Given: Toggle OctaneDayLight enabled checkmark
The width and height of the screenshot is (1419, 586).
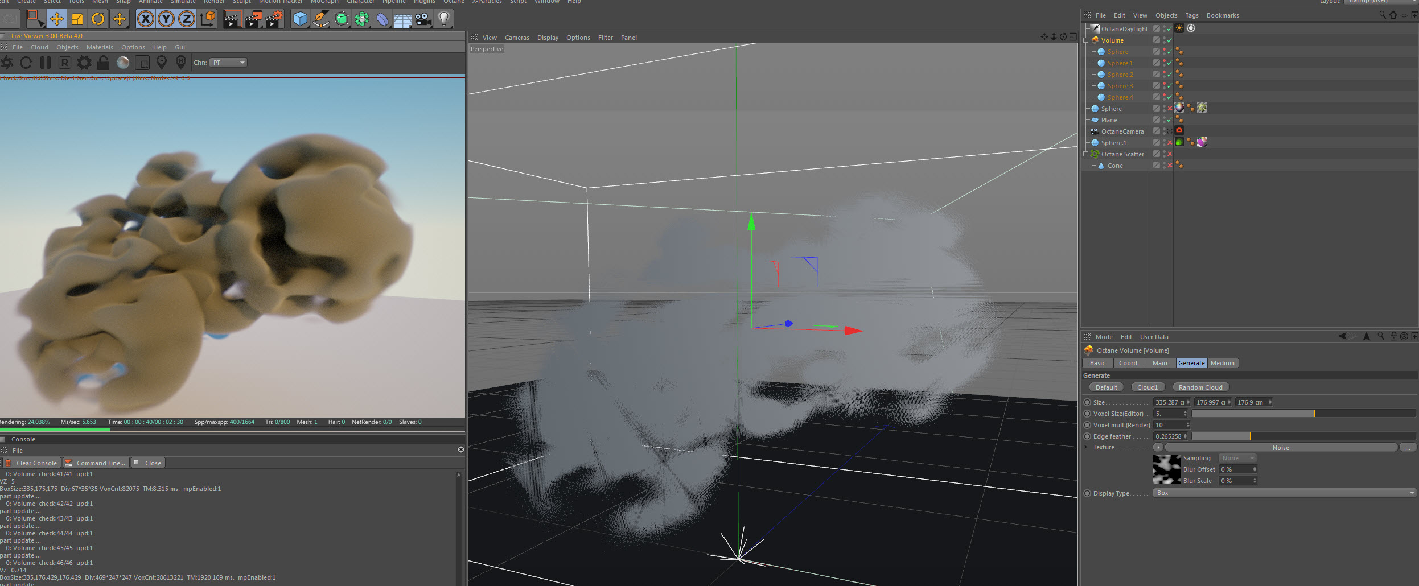Looking at the screenshot, I should (x=1170, y=29).
